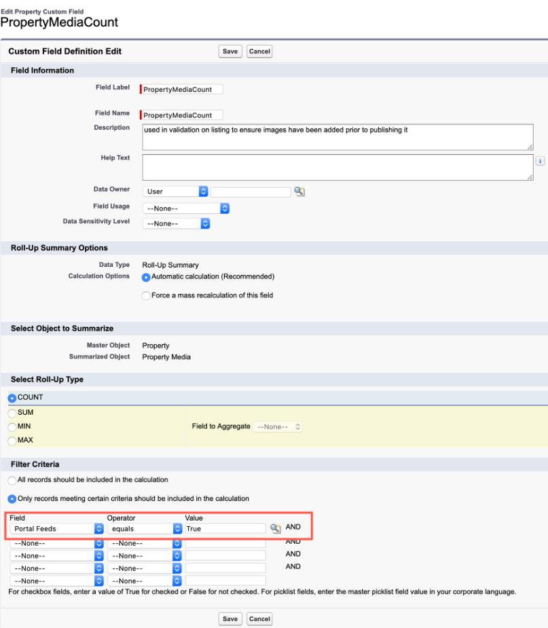This screenshot has width=548, height=628.
Task: Choose the MIN roll-up type
Action: tap(12, 427)
